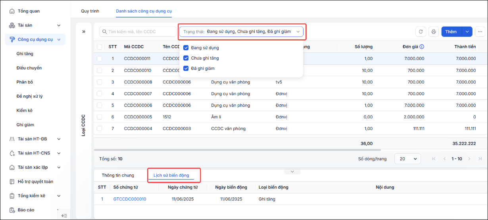488x220 pixels.
Task: Toggle the Chưa ghi tăng checkbox
Action: pyautogui.click(x=186, y=58)
